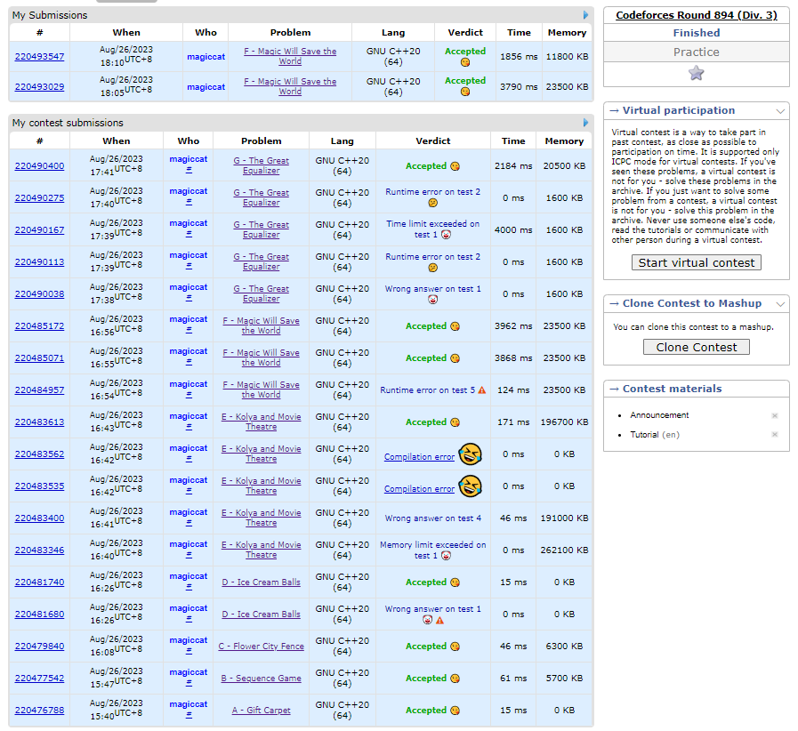
Task: Click the blue arrow beside My contest submissions
Action: click(585, 123)
